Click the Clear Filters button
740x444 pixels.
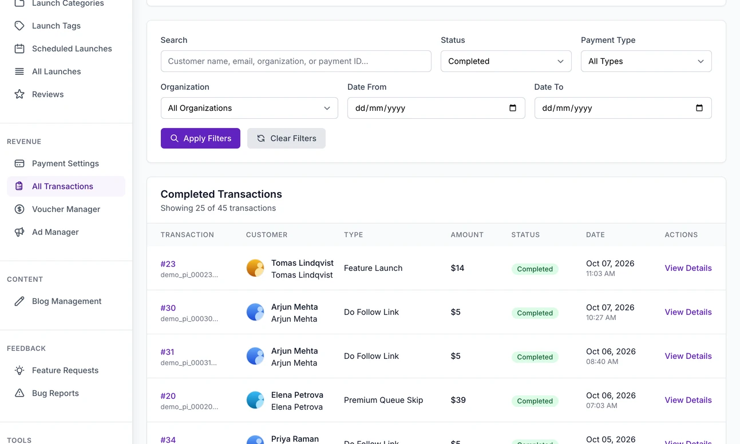point(286,138)
